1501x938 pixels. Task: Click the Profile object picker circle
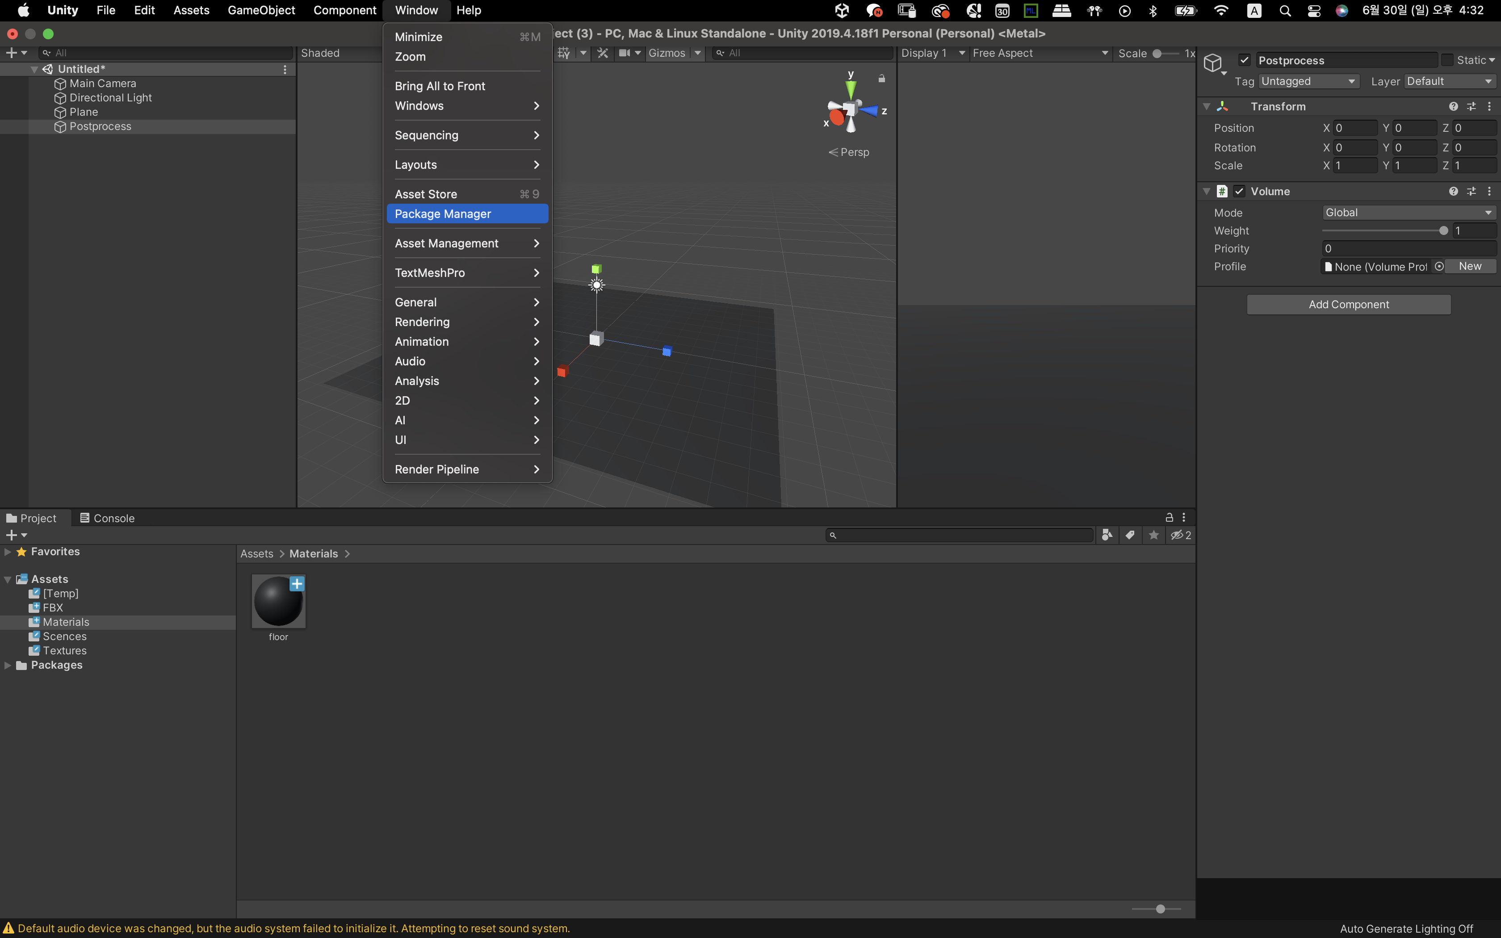tap(1439, 267)
